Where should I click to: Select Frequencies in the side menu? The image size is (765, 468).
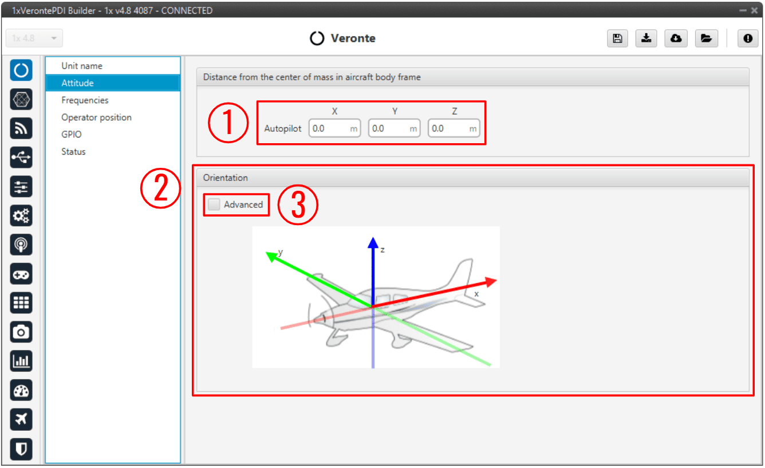(85, 100)
